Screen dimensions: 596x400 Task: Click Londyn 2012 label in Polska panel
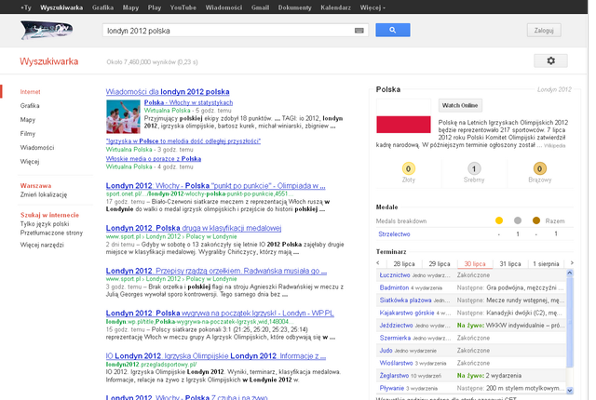554,89
